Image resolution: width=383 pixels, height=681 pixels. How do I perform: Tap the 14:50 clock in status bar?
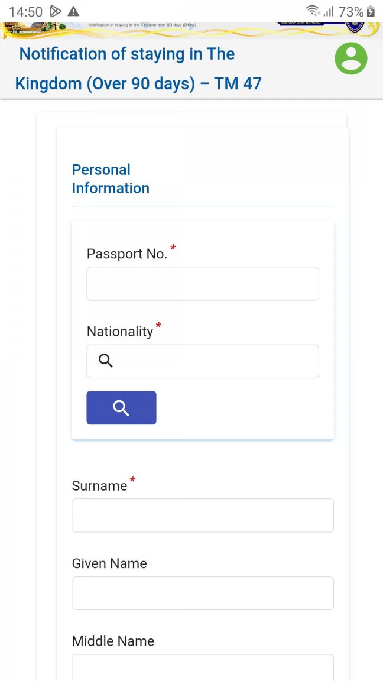[x=25, y=12]
